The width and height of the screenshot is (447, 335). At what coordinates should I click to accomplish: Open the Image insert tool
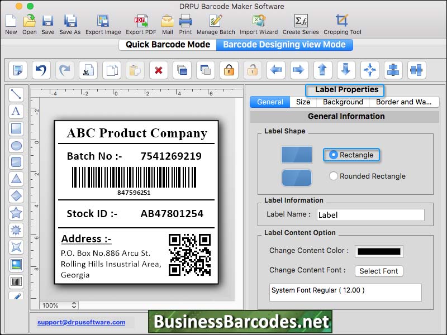point(16,265)
